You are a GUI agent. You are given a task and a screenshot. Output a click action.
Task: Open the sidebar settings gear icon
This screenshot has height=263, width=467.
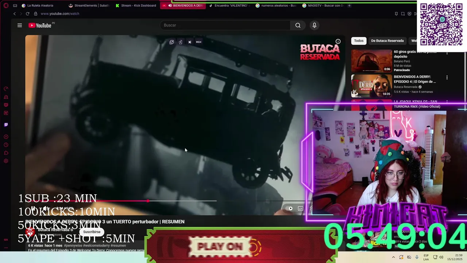[x=6, y=161]
